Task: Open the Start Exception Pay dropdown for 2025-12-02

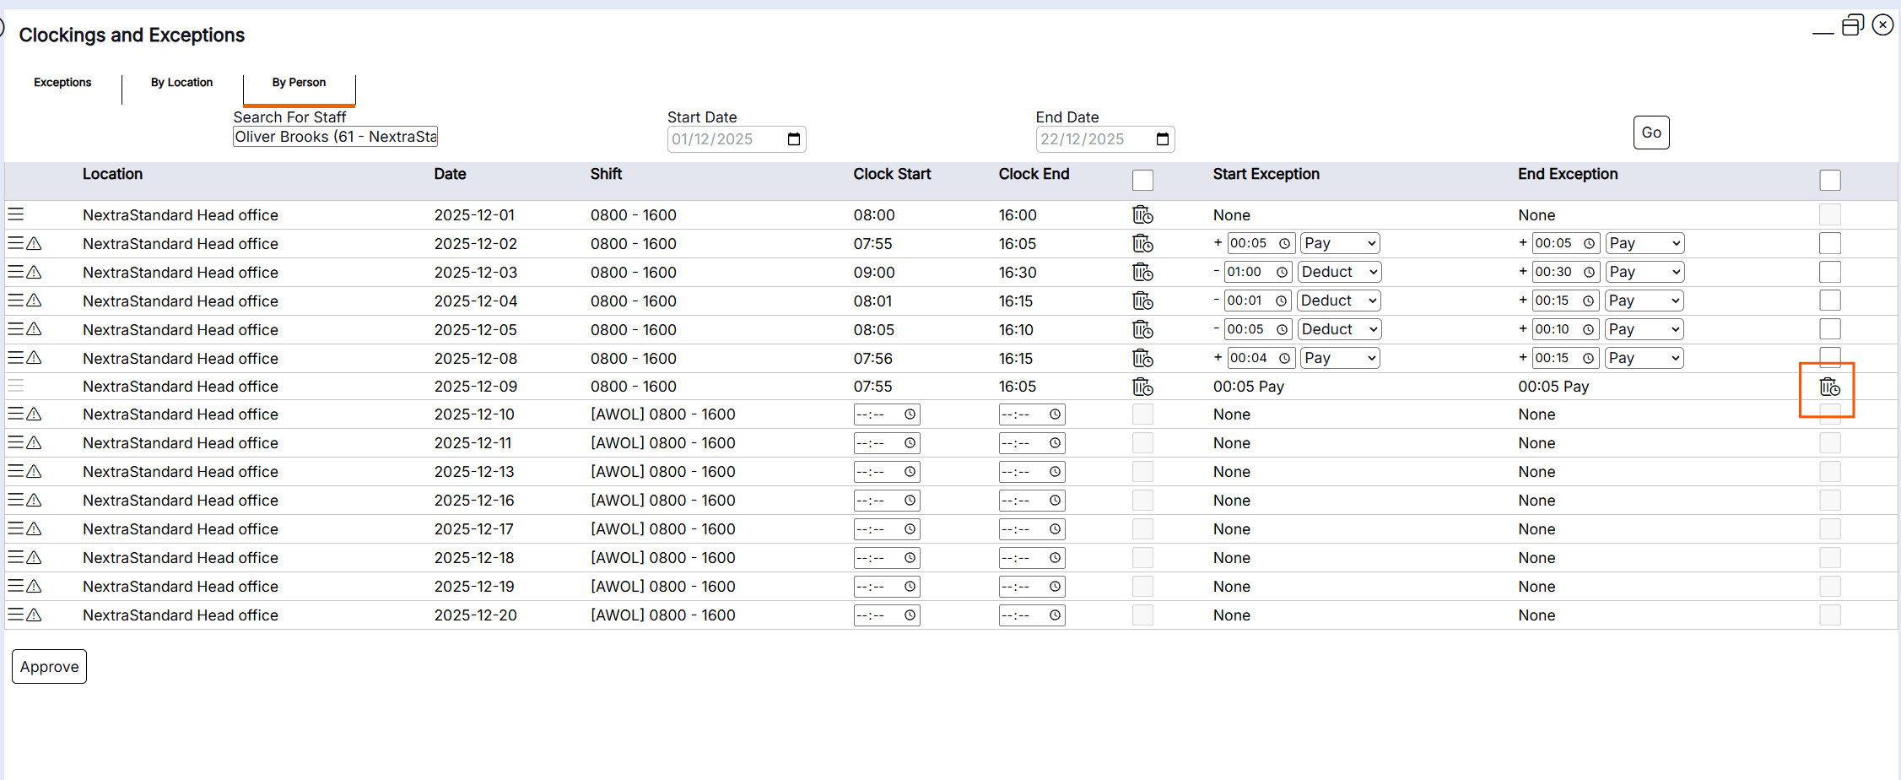Action: point(1340,243)
